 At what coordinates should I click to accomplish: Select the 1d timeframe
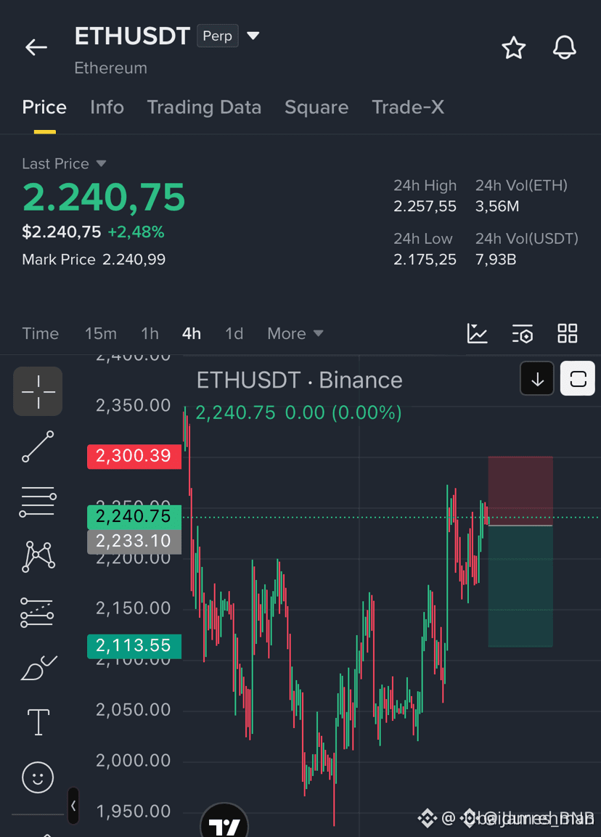pos(234,334)
